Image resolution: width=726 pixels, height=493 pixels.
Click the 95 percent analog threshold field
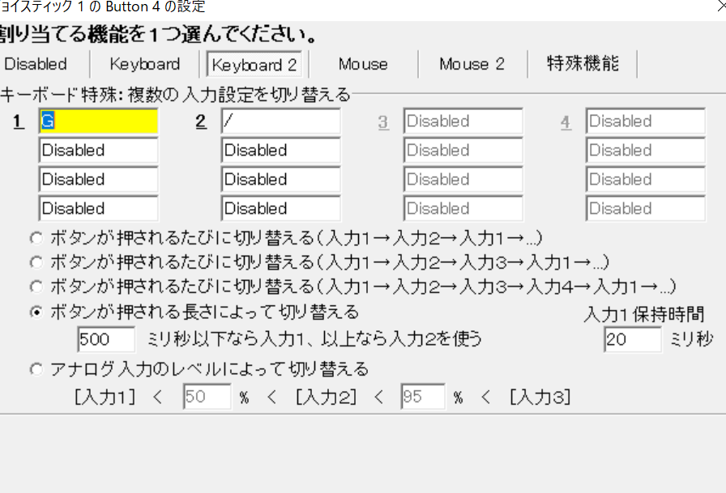423,397
